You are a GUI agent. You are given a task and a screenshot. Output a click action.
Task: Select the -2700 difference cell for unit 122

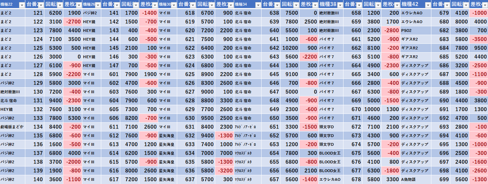pos(72,22)
